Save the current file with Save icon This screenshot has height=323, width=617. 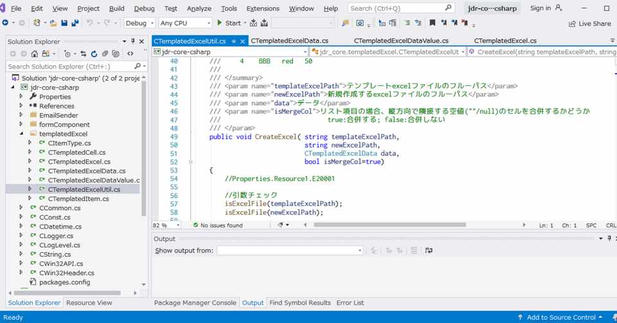click(x=64, y=23)
